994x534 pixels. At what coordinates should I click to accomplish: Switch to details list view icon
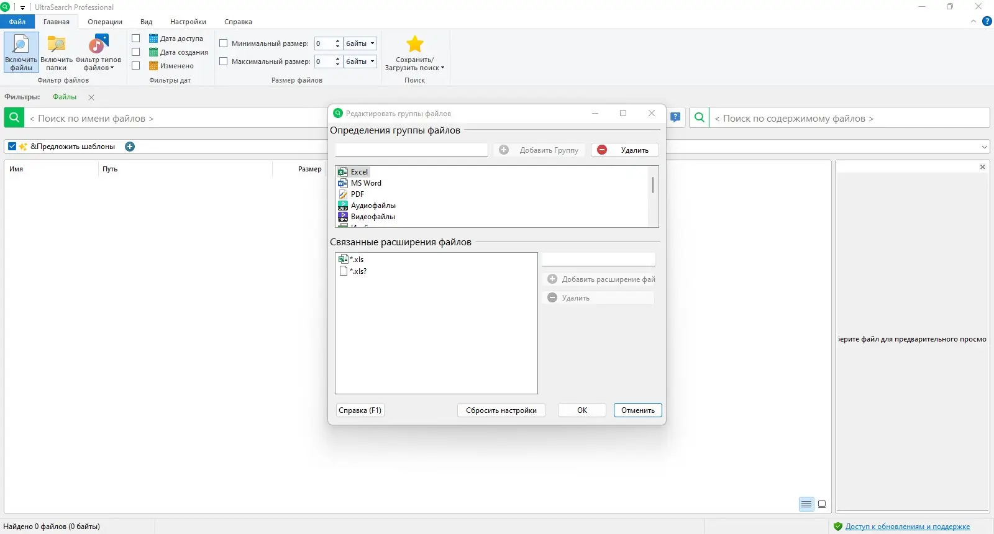click(806, 504)
